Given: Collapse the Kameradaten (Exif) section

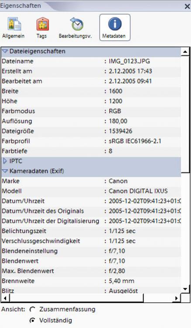Looking at the screenshot, I should (5, 171).
